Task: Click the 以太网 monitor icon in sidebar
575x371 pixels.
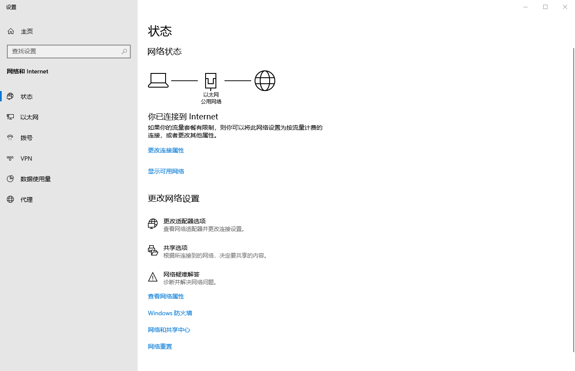Action: point(10,117)
